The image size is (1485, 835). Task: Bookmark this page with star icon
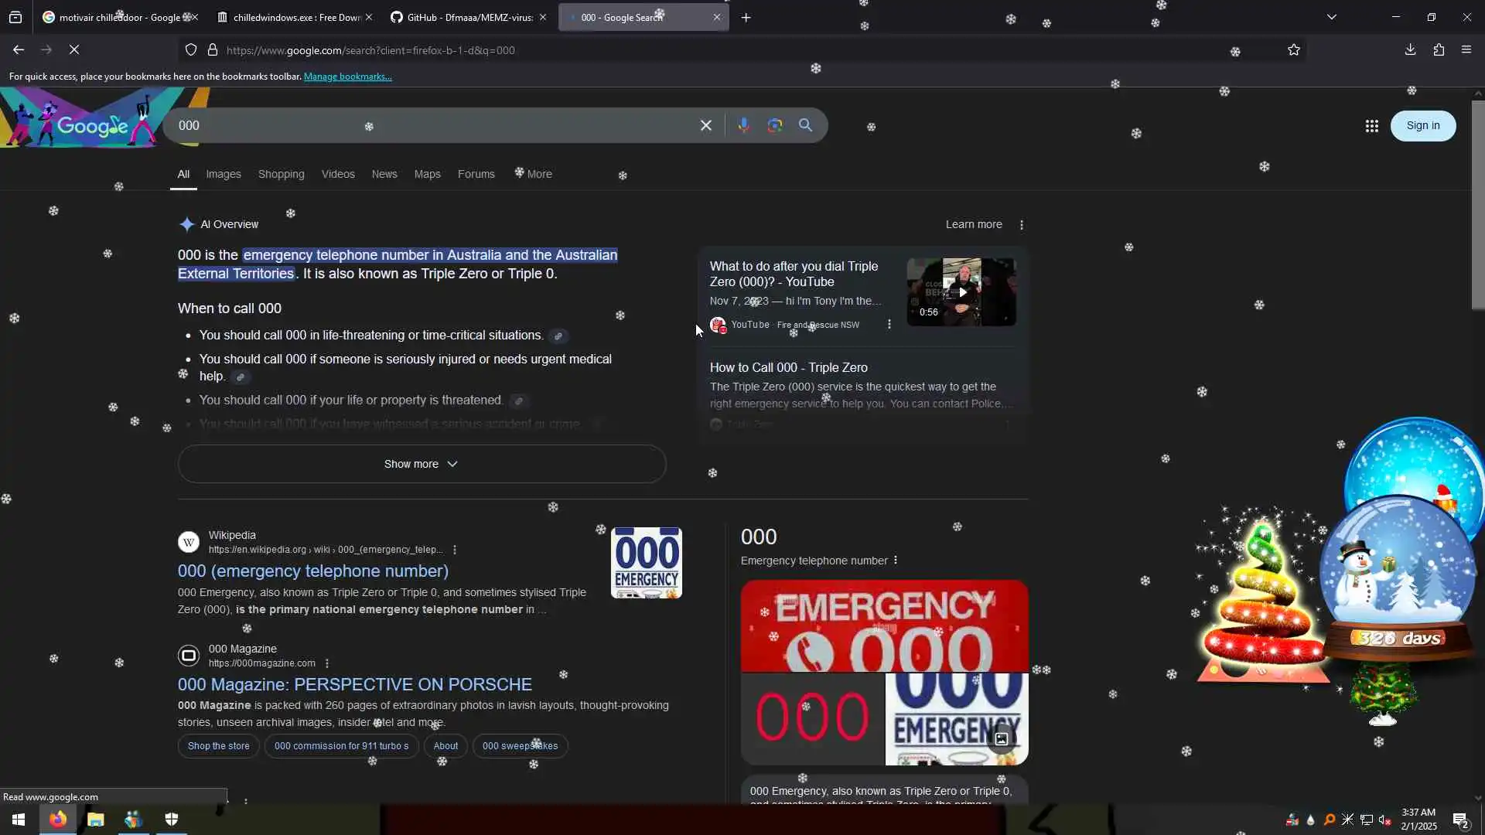pyautogui.click(x=1293, y=50)
